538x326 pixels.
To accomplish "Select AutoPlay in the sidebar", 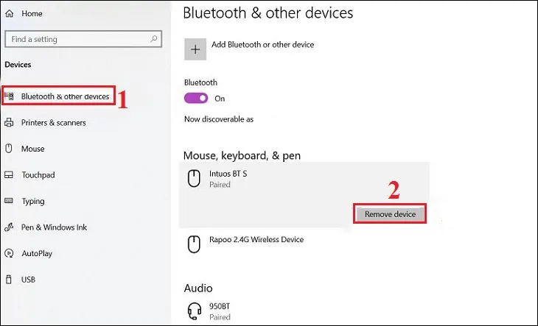I will click(38, 253).
